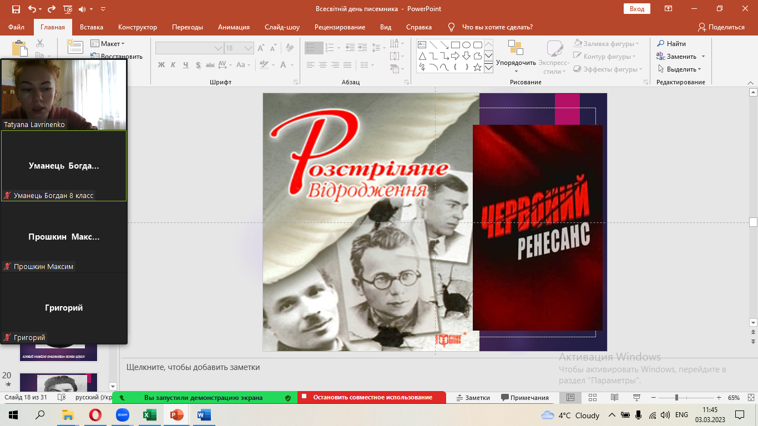The width and height of the screenshot is (758, 426).
Task: Open the Переходы tab
Action: (x=188, y=27)
